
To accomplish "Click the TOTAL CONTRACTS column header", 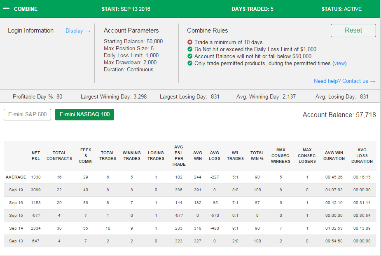I will pyautogui.click(x=59, y=155).
